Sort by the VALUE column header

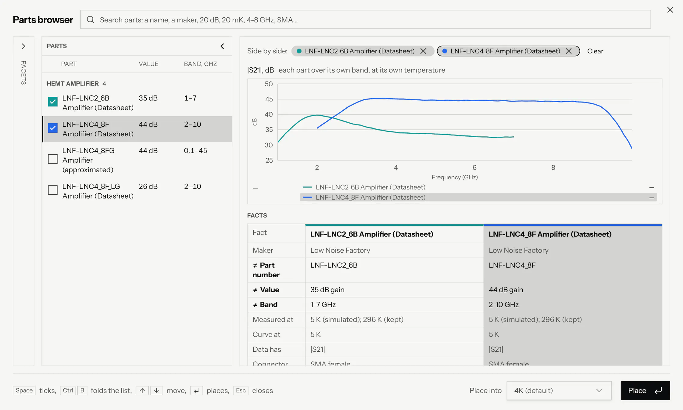(148, 64)
